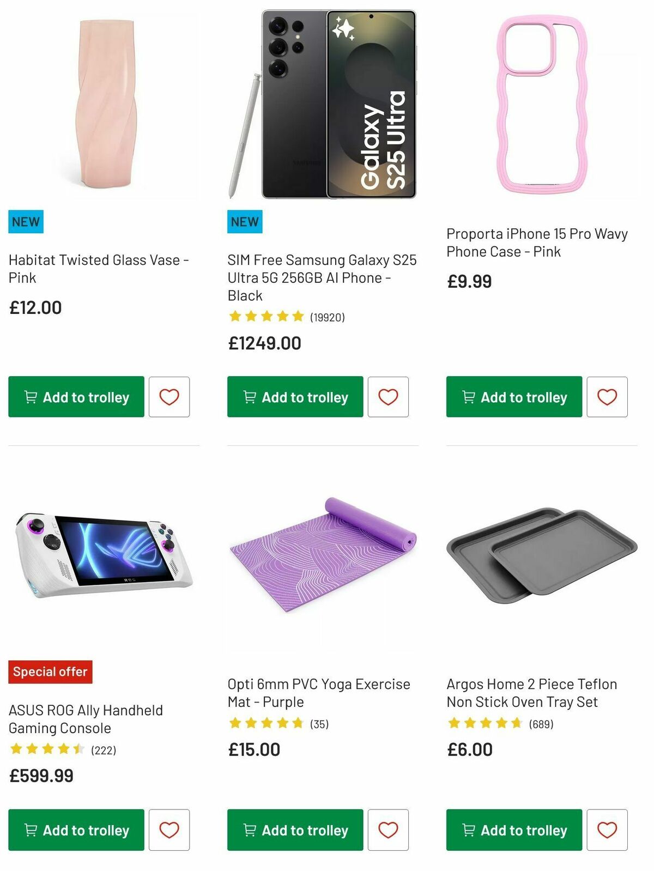Image resolution: width=654 pixels, height=871 pixels.
Task: Select the SIM Free Samsung Galaxy S25 title link
Action: pyautogui.click(x=322, y=277)
